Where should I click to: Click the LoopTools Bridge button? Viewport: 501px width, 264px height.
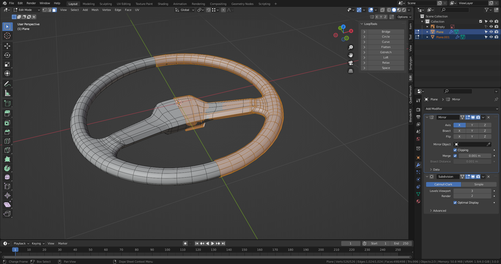[x=386, y=32]
